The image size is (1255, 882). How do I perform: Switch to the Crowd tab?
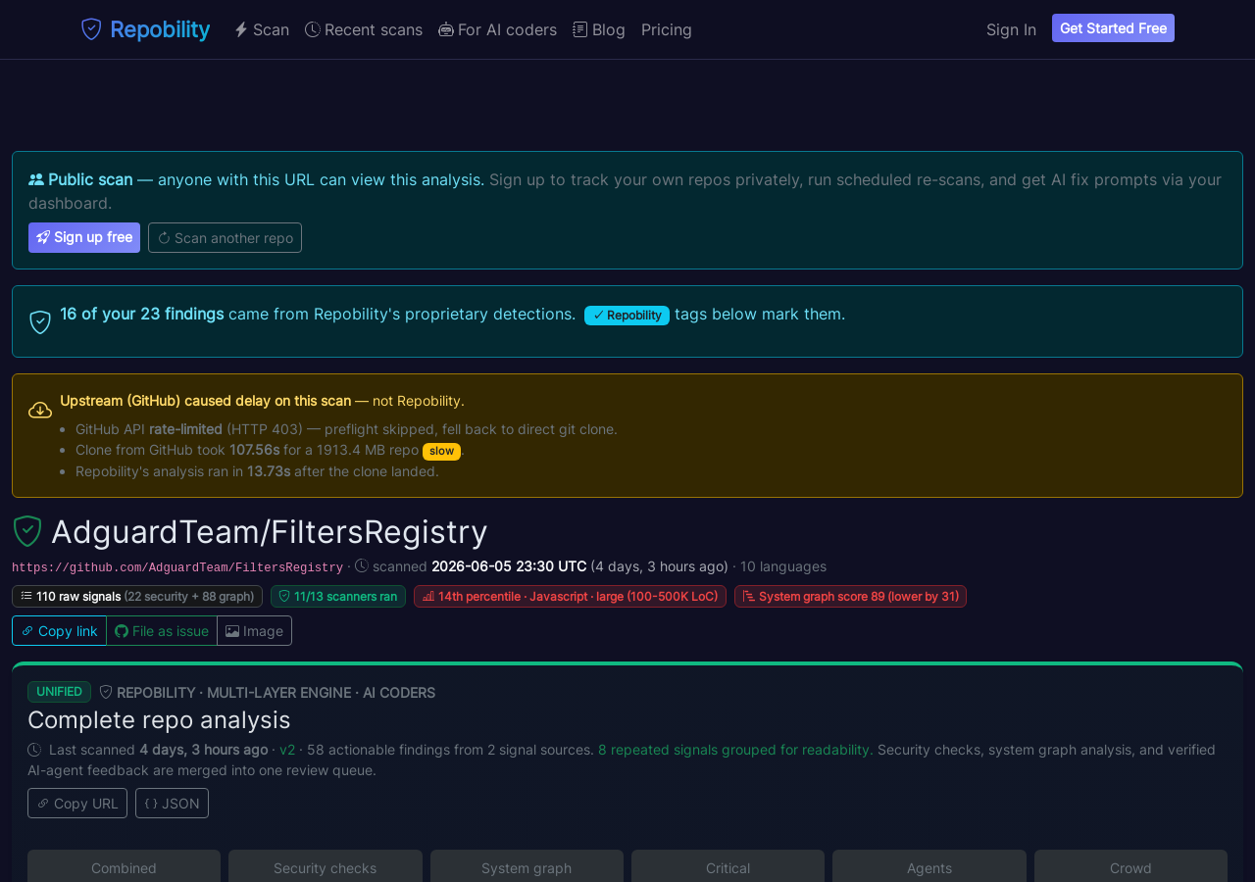(x=1130, y=867)
